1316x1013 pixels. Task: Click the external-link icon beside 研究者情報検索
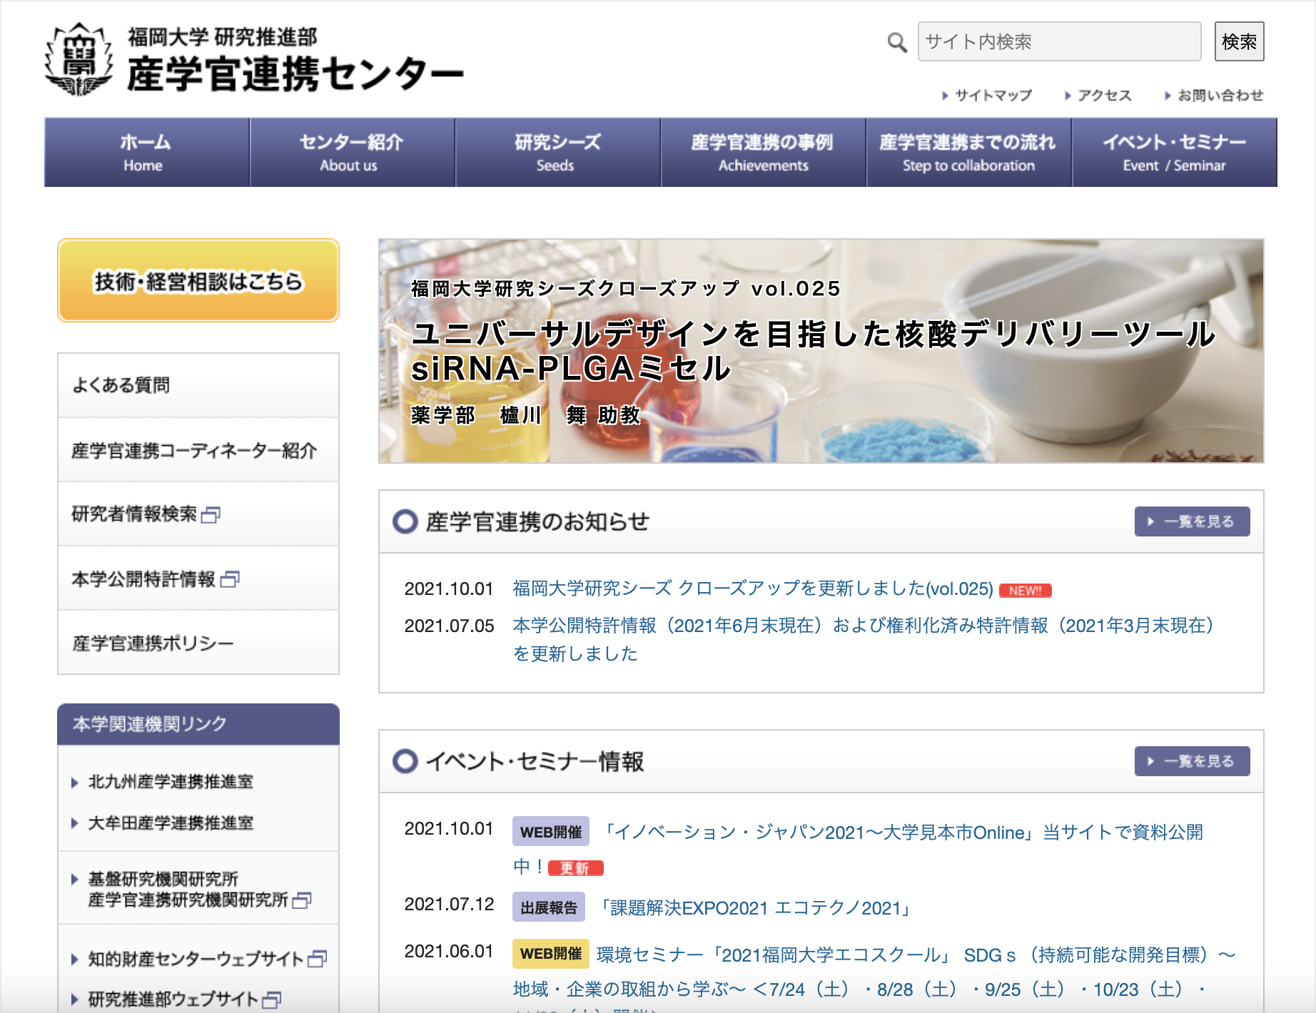tap(211, 514)
